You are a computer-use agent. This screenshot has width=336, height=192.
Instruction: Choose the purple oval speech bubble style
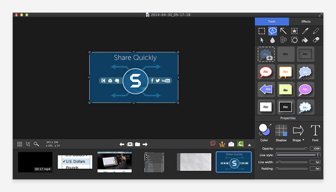tap(305, 89)
